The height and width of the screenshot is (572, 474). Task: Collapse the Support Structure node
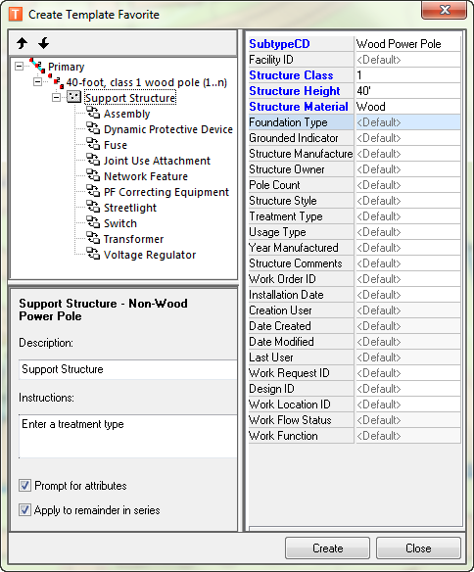click(56, 97)
